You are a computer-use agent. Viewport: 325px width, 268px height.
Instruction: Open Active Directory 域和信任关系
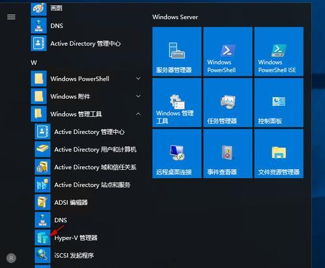coord(86,167)
